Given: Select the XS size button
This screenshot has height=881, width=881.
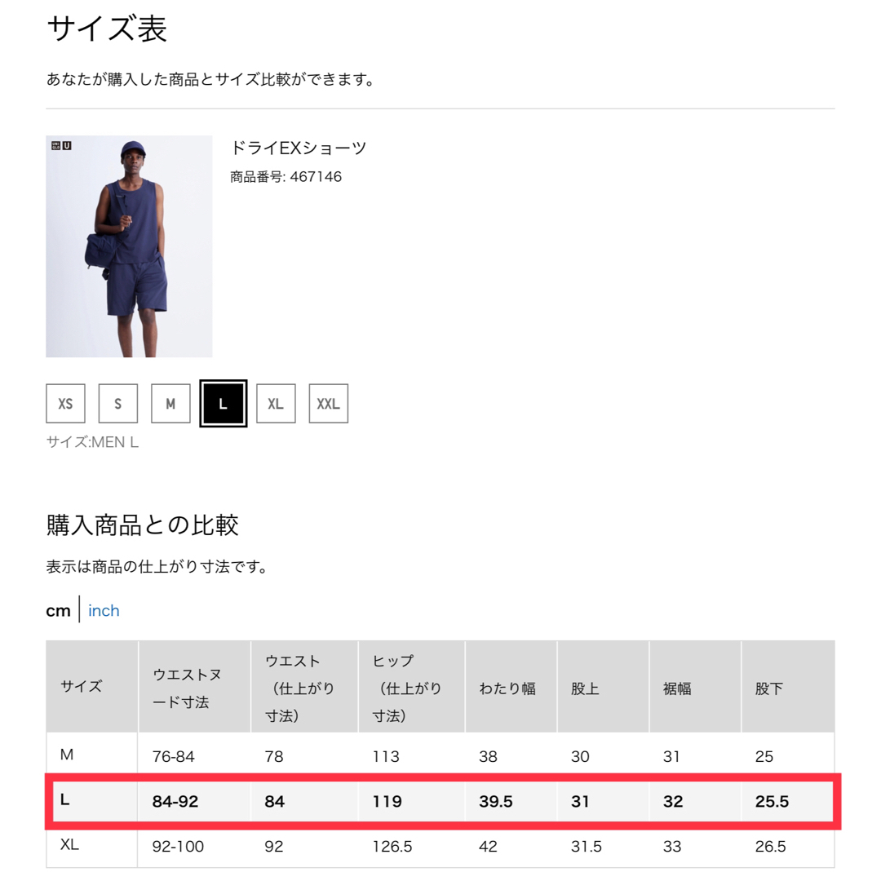Looking at the screenshot, I should coord(65,404).
